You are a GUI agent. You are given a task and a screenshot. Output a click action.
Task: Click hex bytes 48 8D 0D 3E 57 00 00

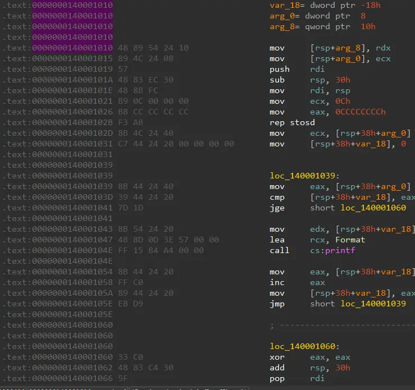168,240
